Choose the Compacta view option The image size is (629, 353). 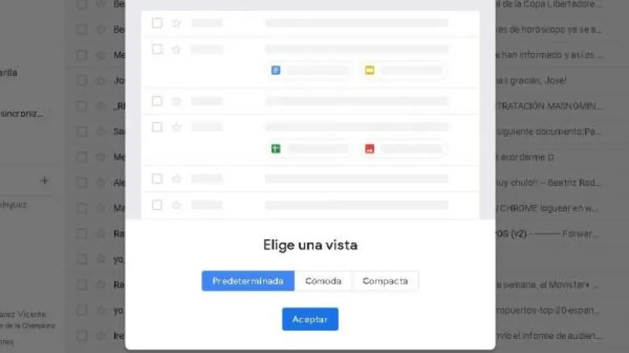(385, 281)
